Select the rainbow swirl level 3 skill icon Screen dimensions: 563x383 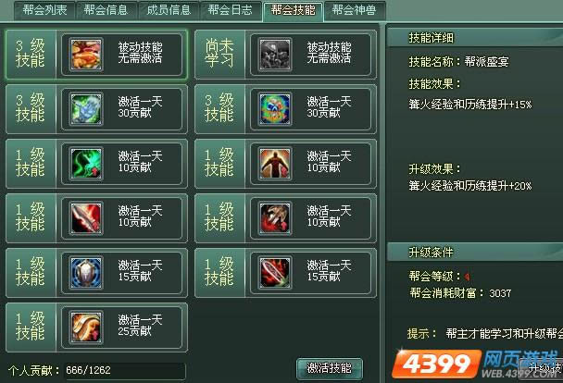[x=275, y=109]
